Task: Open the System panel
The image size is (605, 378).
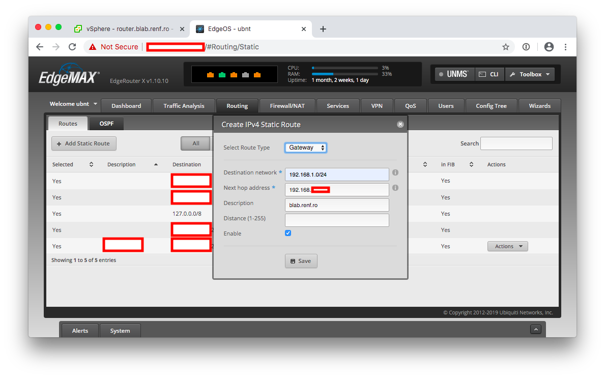Action: coord(120,331)
